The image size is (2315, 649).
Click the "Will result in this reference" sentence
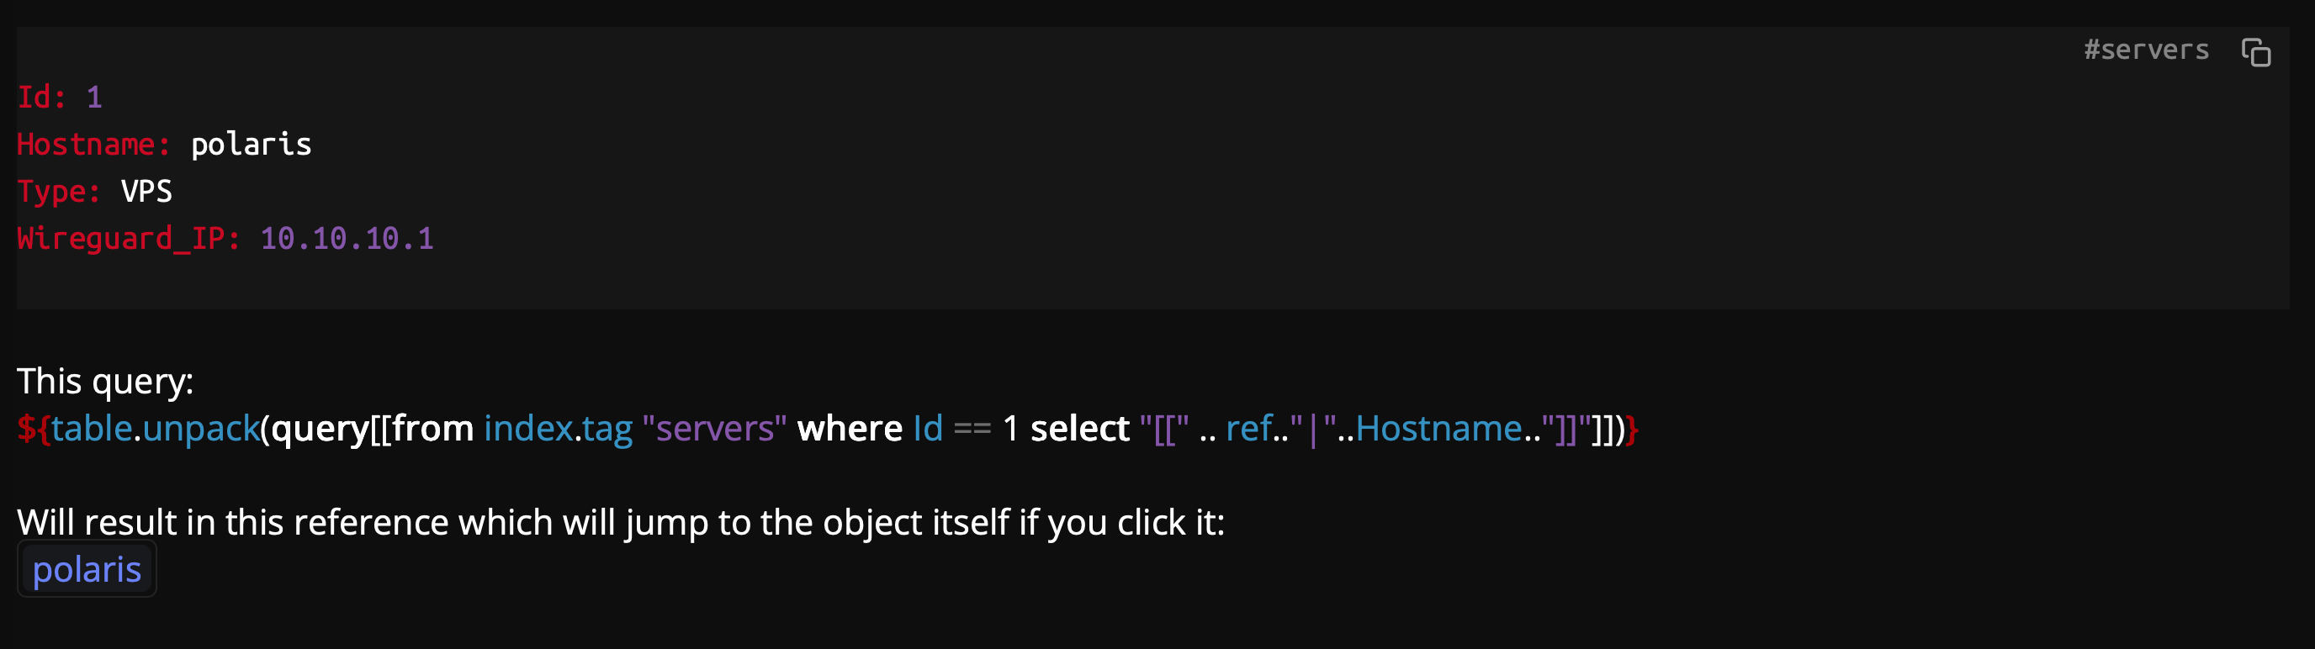coord(620,522)
